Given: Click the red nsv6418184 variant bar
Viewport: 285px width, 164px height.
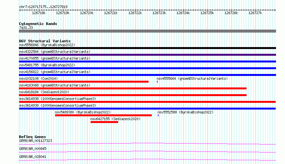Looking at the screenshot, I should (x=133, y=95).
